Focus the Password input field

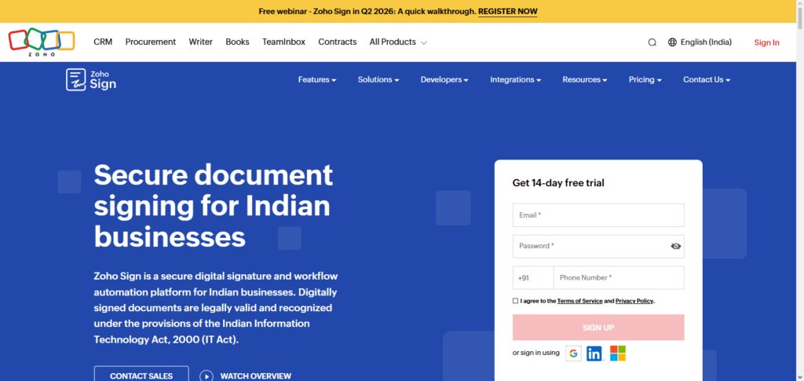click(x=598, y=246)
